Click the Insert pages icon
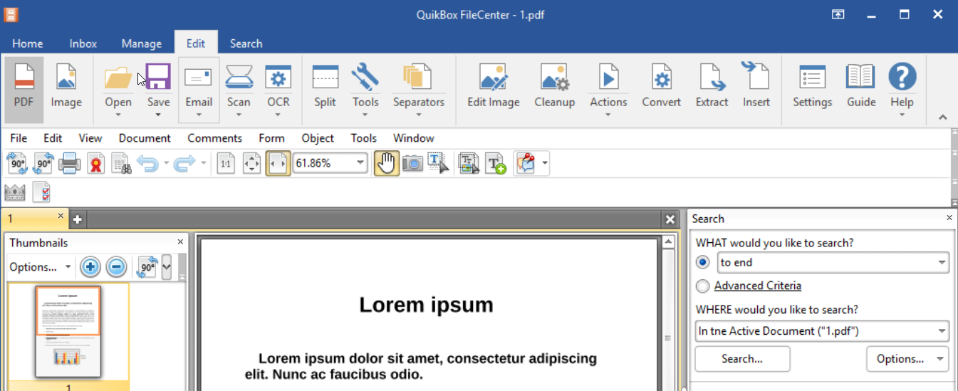This screenshot has width=958, height=391. tap(756, 85)
